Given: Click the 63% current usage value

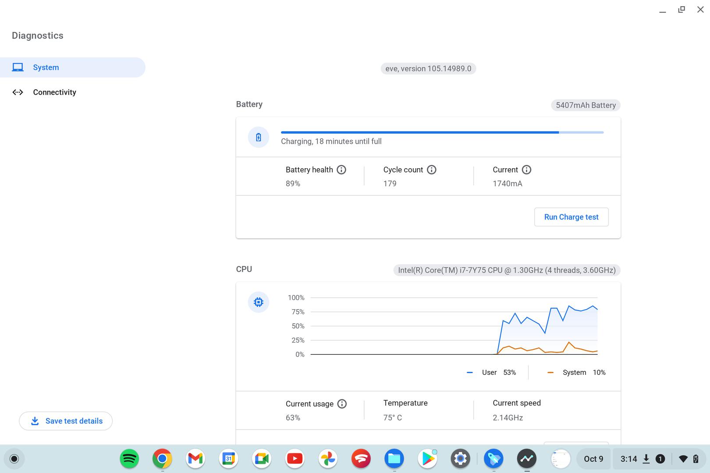Looking at the screenshot, I should point(293,418).
